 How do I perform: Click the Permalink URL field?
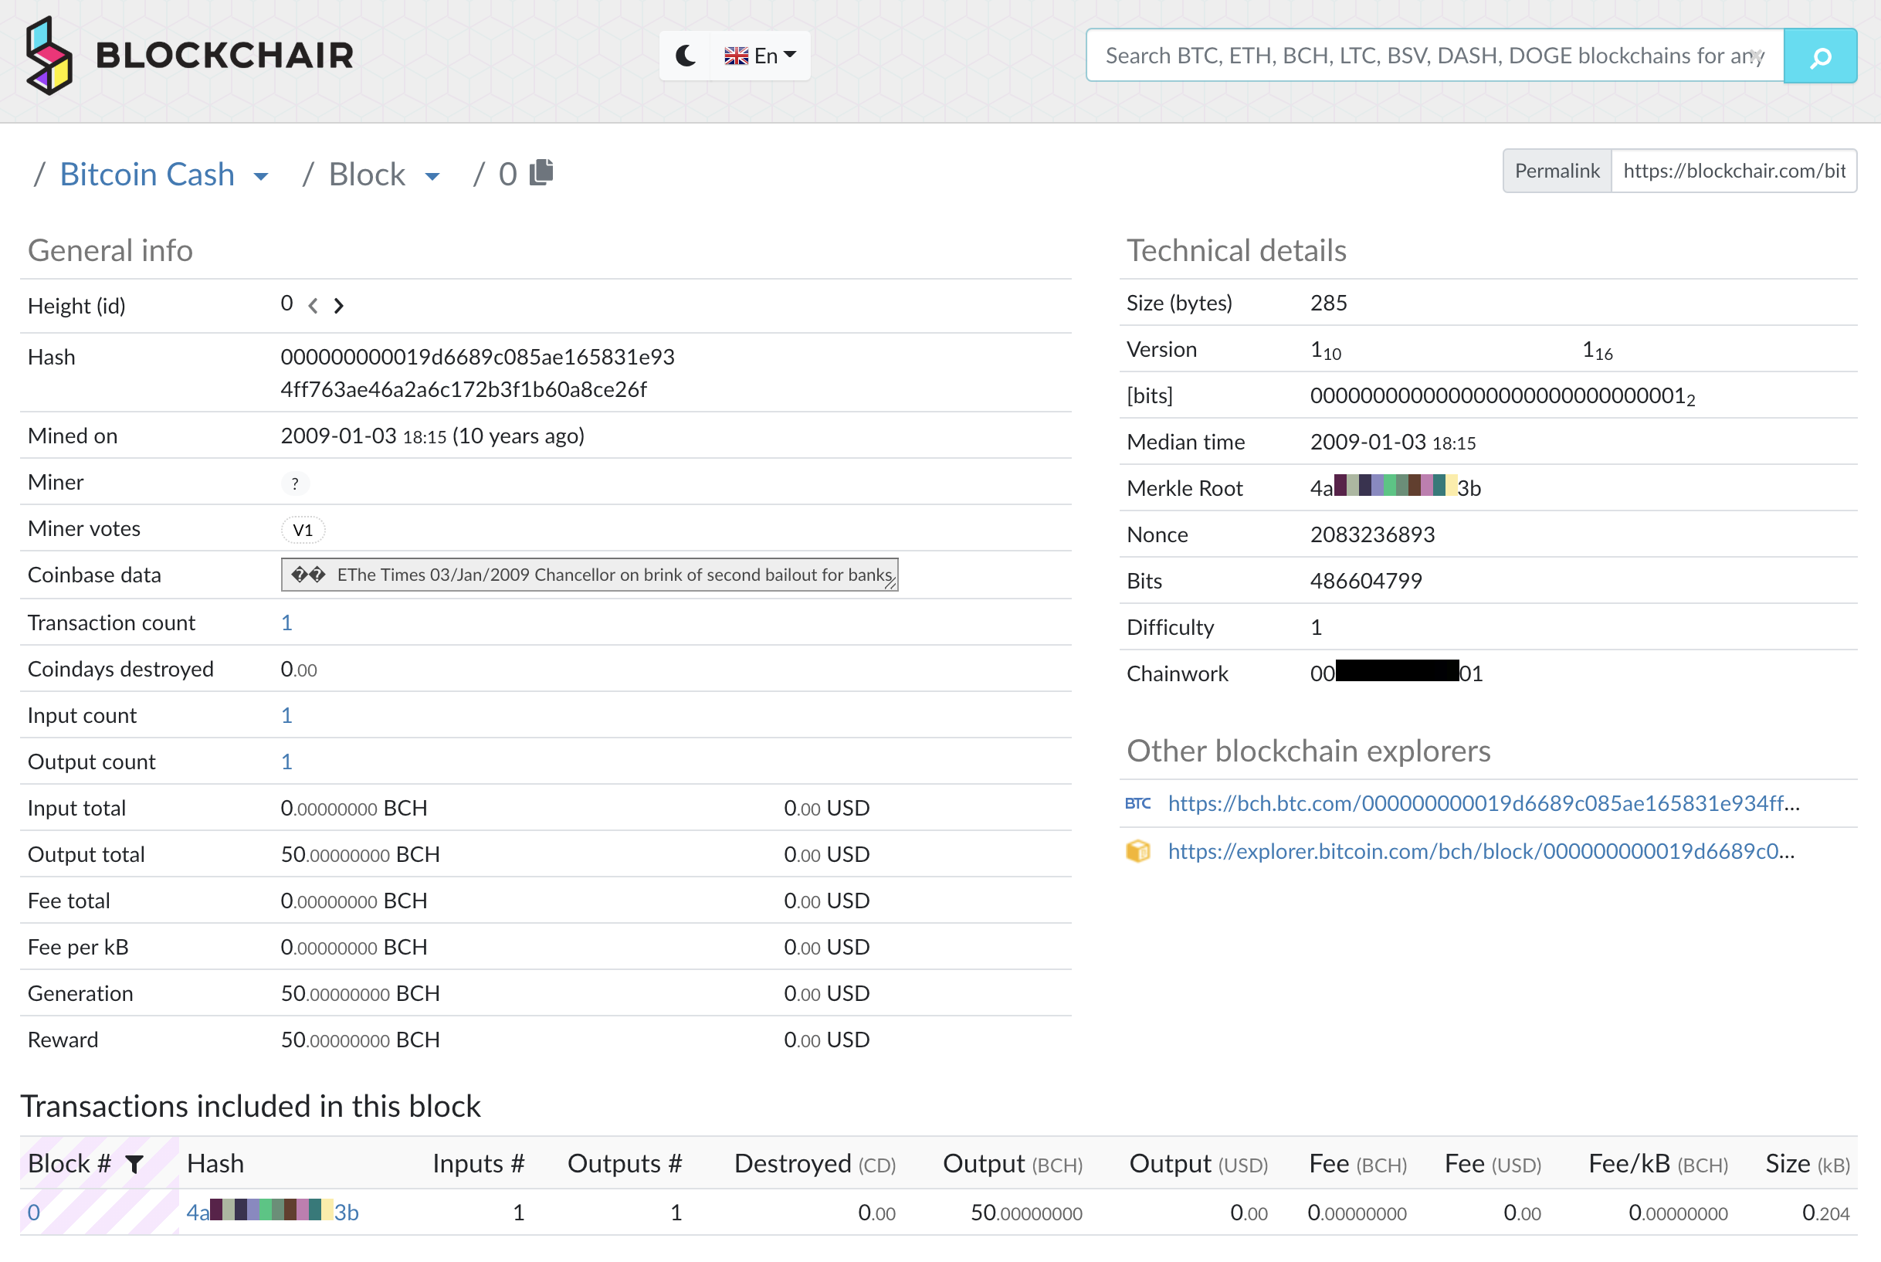(1734, 171)
